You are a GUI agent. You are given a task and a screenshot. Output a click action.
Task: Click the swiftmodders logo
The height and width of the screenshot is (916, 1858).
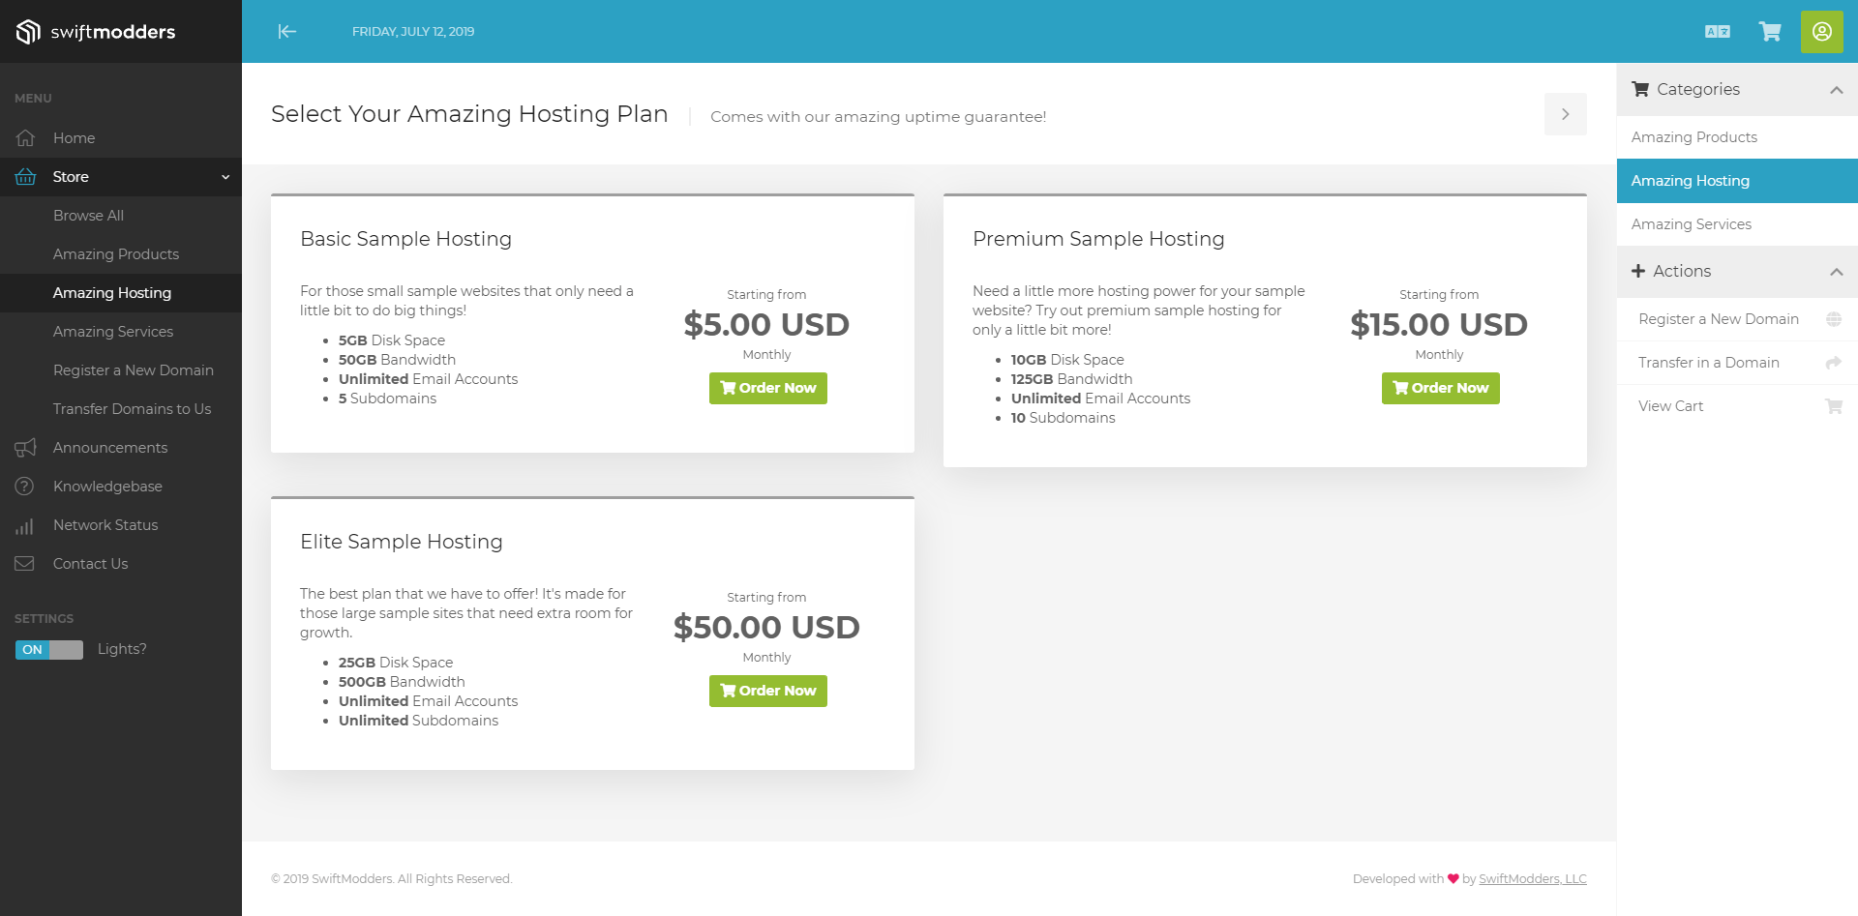pos(96,32)
